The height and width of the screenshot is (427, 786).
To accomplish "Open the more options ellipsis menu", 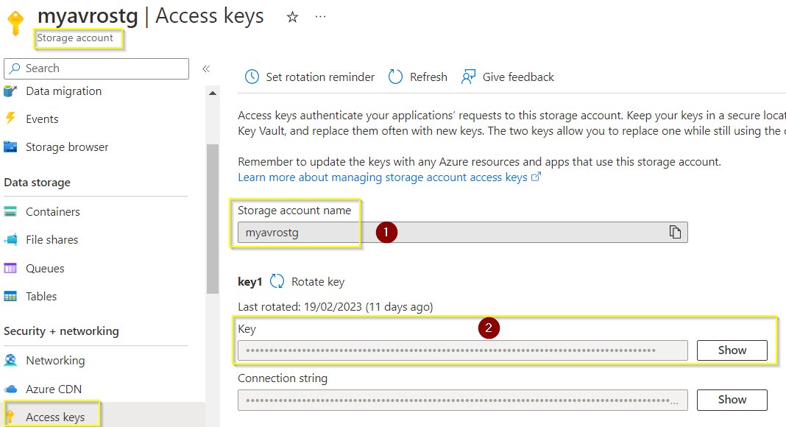I will click(x=320, y=16).
